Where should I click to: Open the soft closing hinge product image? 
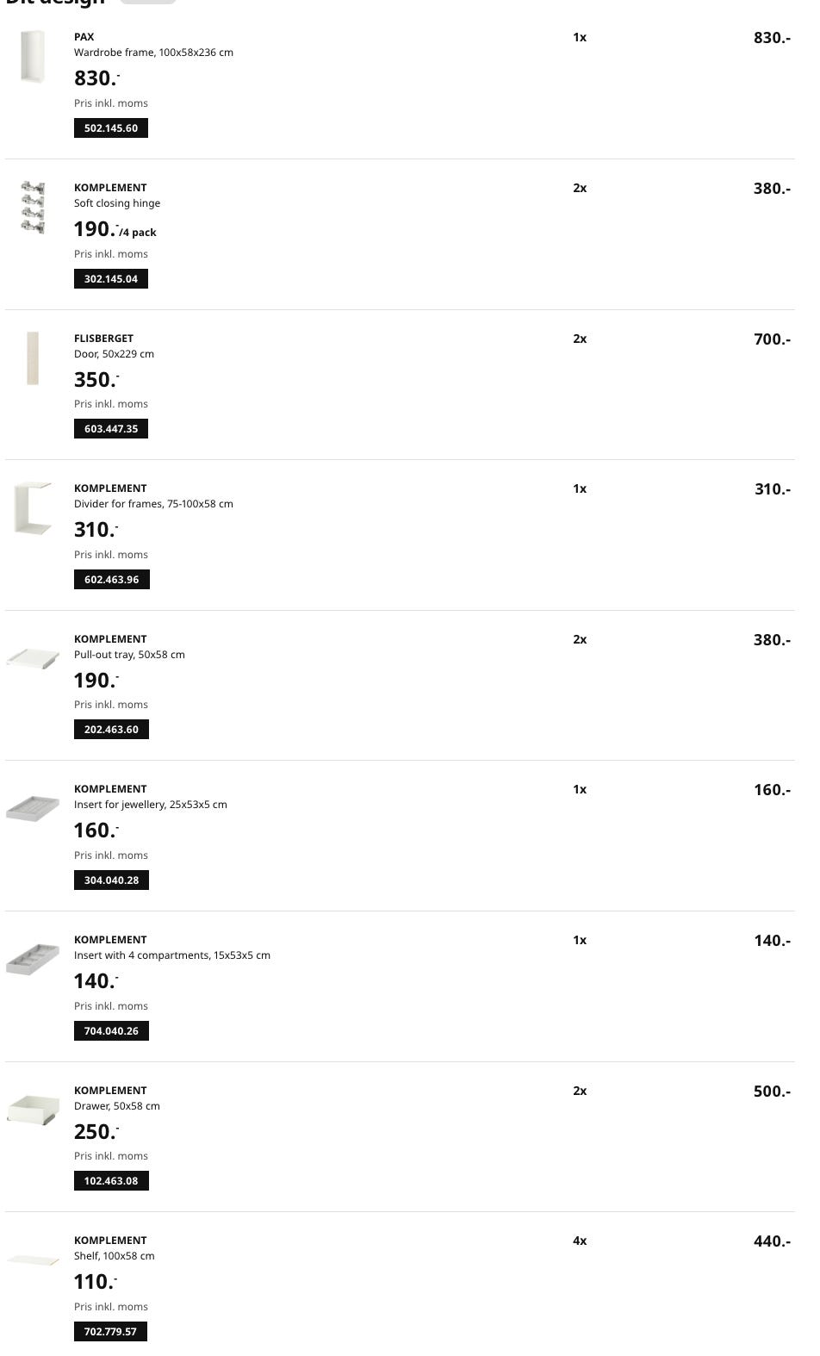coord(33,208)
